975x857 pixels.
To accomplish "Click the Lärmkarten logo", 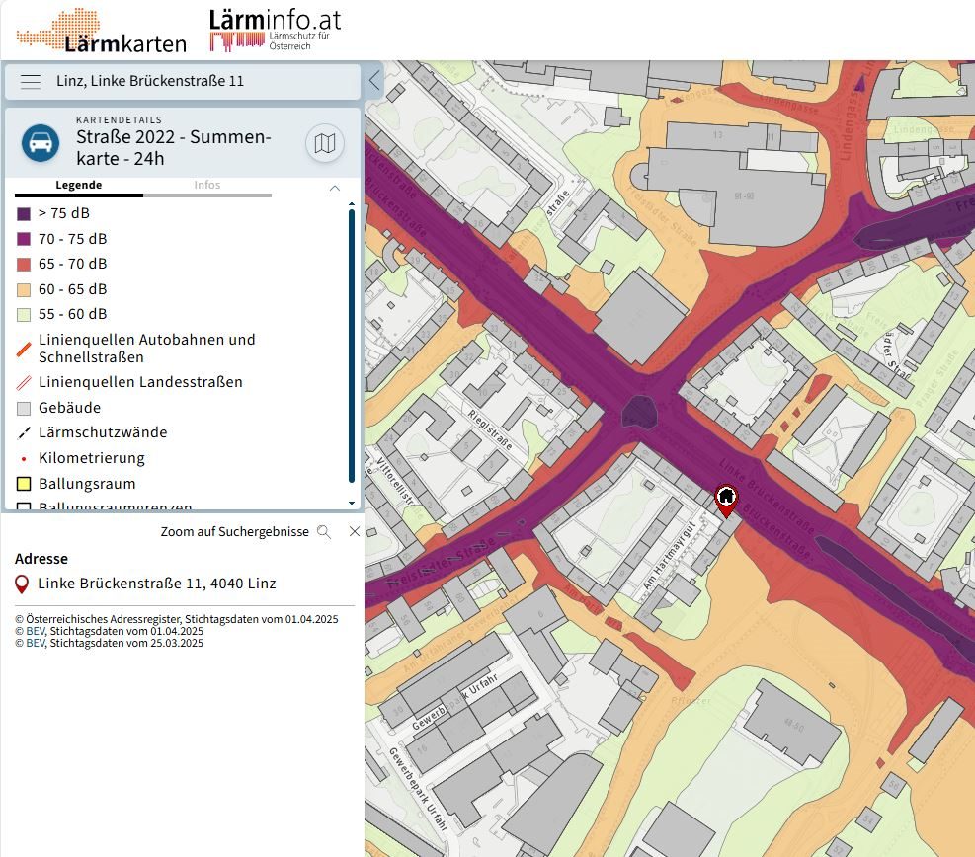I will [101, 31].
